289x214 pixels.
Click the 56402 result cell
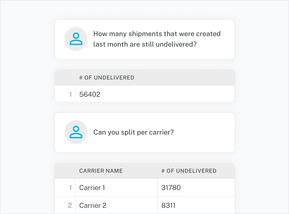(x=90, y=95)
